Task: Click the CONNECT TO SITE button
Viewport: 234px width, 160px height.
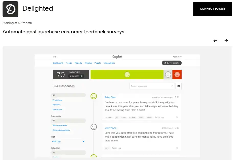Action: pyautogui.click(x=212, y=9)
